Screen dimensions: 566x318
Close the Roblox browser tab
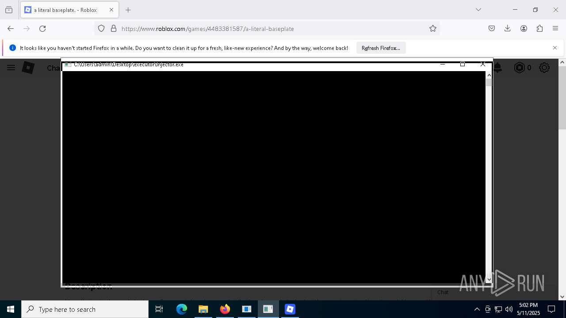111,10
